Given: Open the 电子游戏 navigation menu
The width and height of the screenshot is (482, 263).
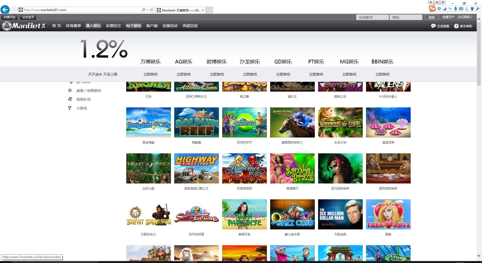Looking at the screenshot, I should (133, 26).
